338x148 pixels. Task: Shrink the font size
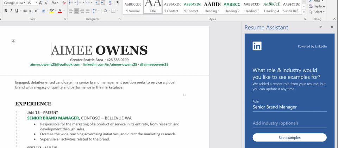46,3
